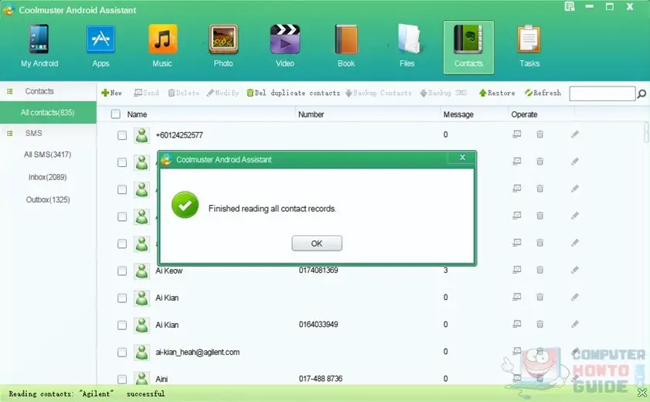The height and width of the screenshot is (402, 650).
Task: Open the Book section
Action: (346, 46)
